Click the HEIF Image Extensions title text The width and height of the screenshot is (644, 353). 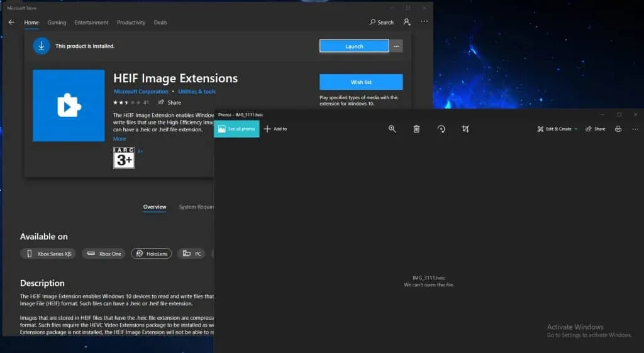coord(175,78)
